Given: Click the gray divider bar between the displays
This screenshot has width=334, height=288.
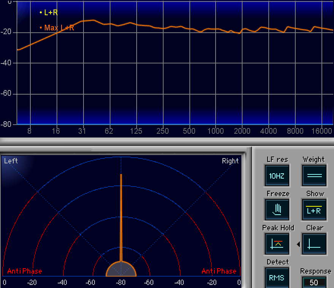Looking at the screenshot, I should click(167, 141).
